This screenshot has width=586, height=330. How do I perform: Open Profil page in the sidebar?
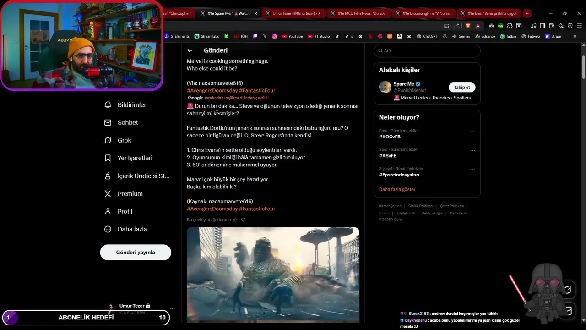tap(119, 211)
